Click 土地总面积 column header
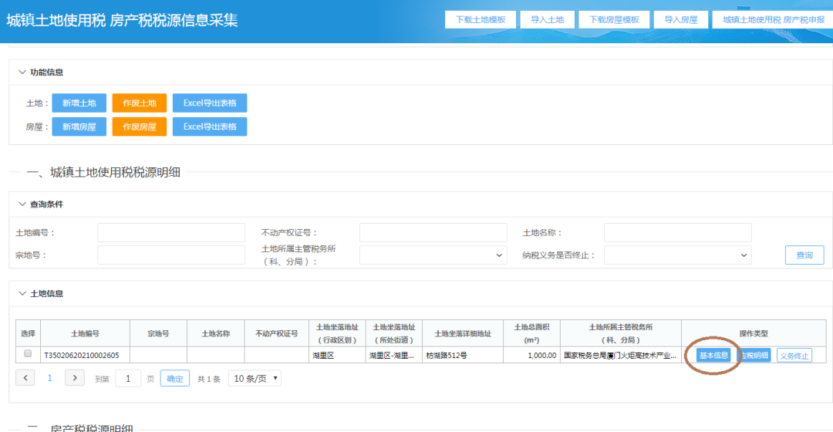This screenshot has width=833, height=432. click(531, 334)
